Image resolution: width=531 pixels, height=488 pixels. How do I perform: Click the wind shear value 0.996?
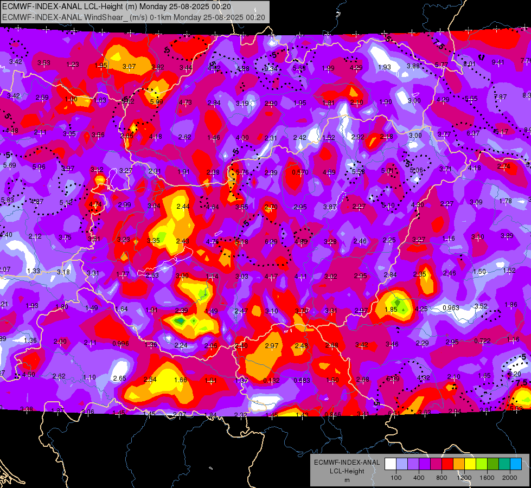[x=120, y=343]
